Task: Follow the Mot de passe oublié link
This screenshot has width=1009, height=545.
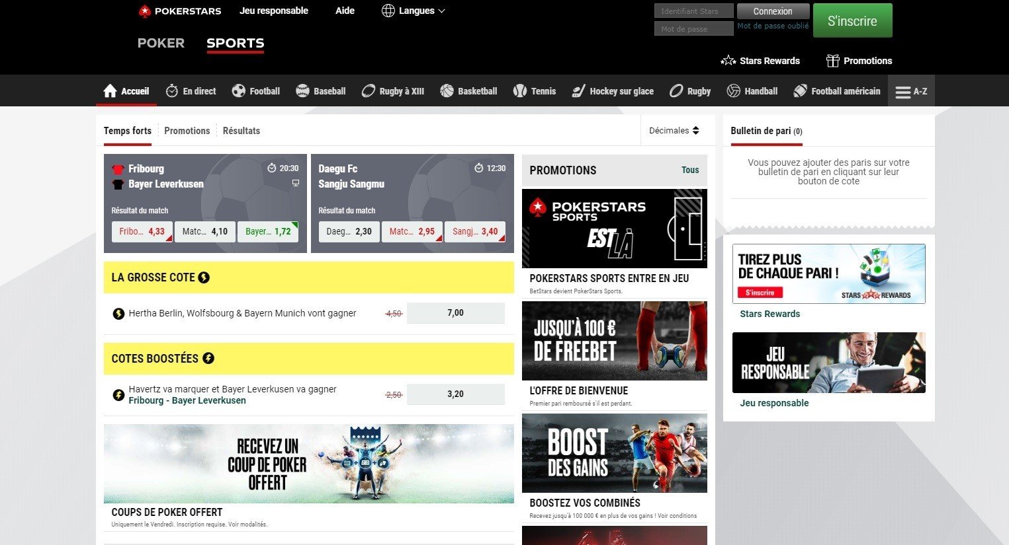Action: click(x=773, y=26)
